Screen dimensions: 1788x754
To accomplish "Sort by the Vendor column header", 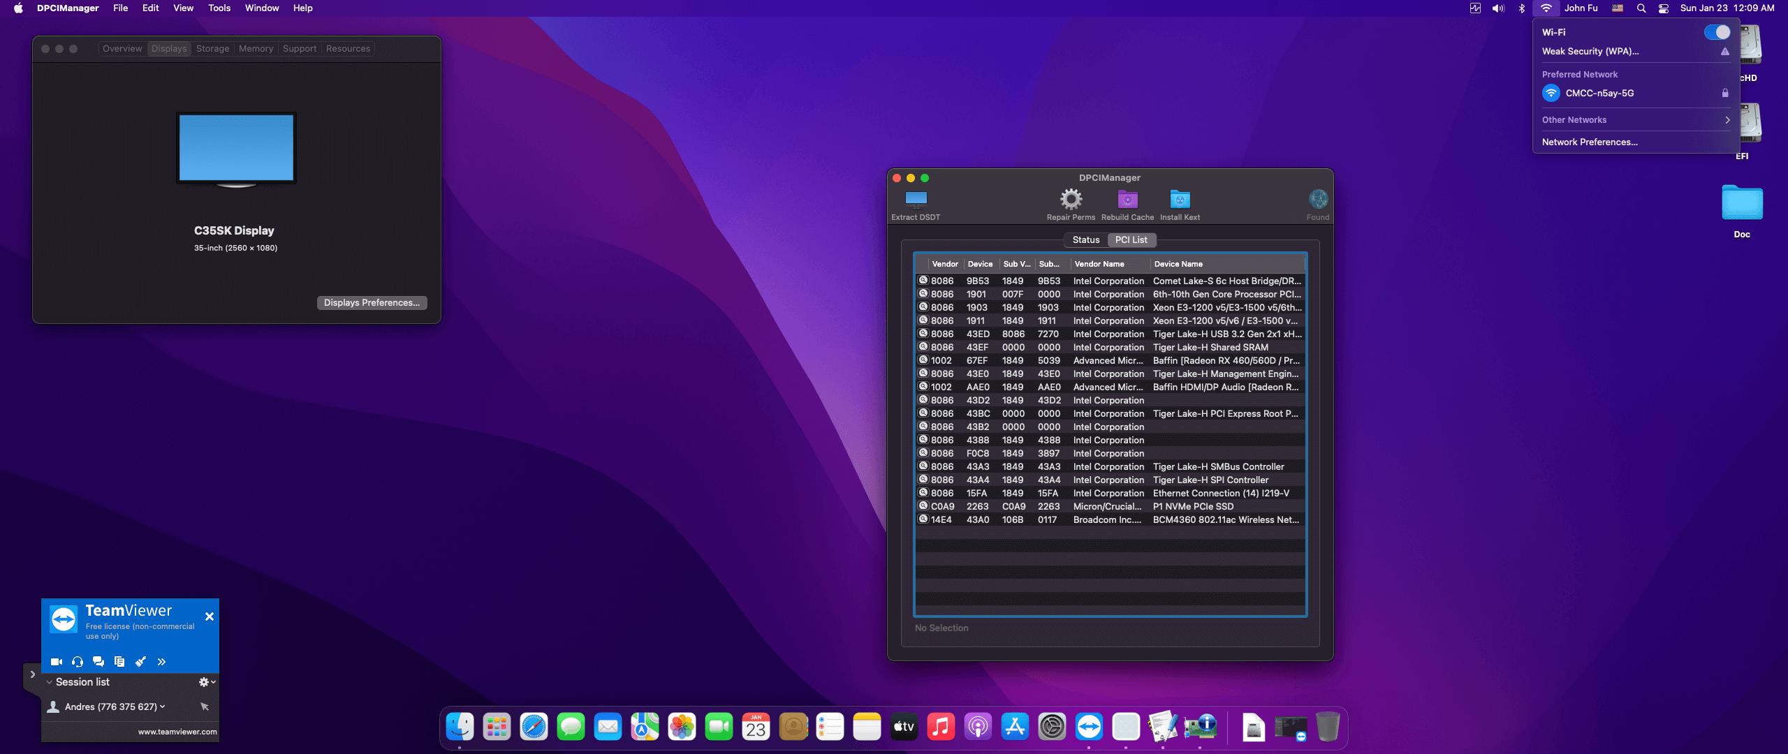I will click(x=945, y=264).
